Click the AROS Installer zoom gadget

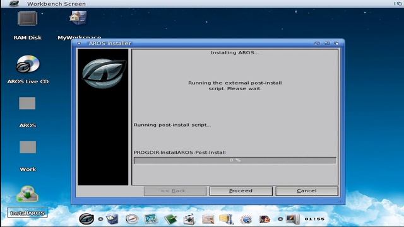click(327, 44)
